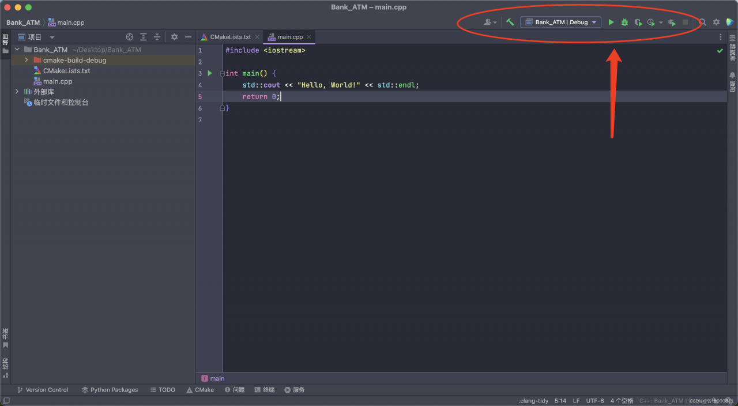Select main.cpp in the project tree
This screenshot has width=738, height=406.
[x=58, y=81]
